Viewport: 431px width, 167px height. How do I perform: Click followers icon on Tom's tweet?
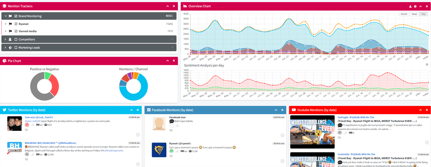pos(45,125)
